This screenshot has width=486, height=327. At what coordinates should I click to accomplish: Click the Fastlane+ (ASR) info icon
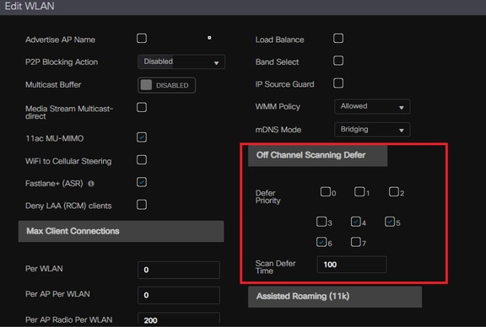[x=91, y=184]
